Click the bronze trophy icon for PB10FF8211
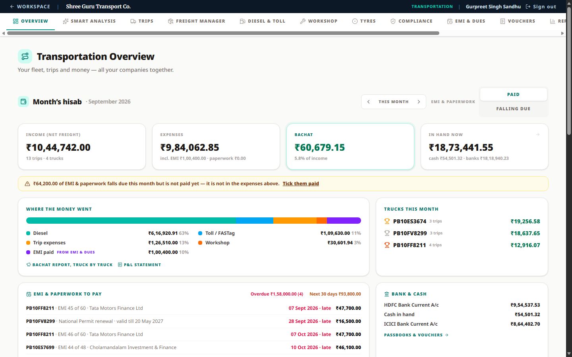This screenshot has width=572, height=357. click(x=387, y=245)
